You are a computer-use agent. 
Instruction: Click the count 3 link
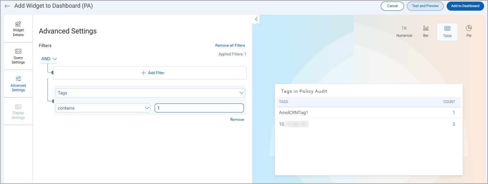(454, 124)
